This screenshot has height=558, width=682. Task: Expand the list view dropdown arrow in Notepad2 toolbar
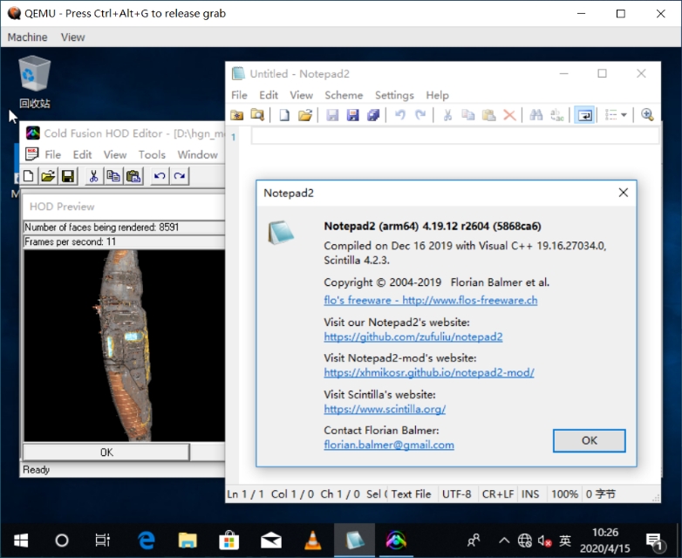tap(624, 115)
